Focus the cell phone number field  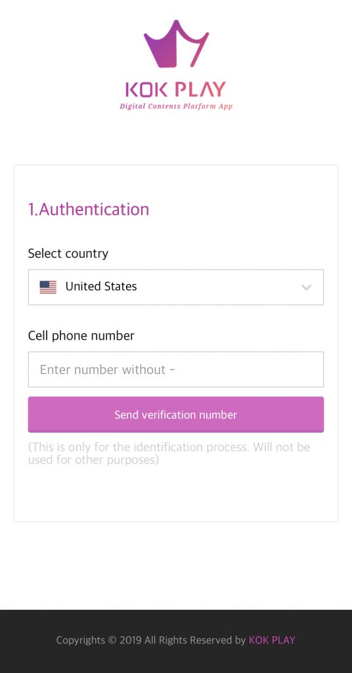[x=176, y=369]
